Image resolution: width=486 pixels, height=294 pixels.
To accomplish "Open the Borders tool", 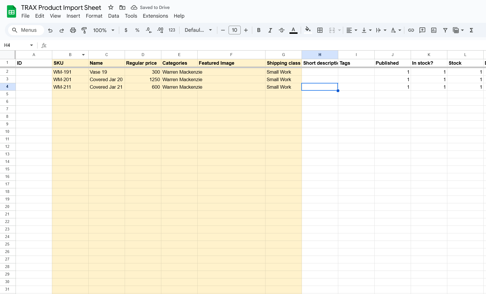I will coord(320,30).
